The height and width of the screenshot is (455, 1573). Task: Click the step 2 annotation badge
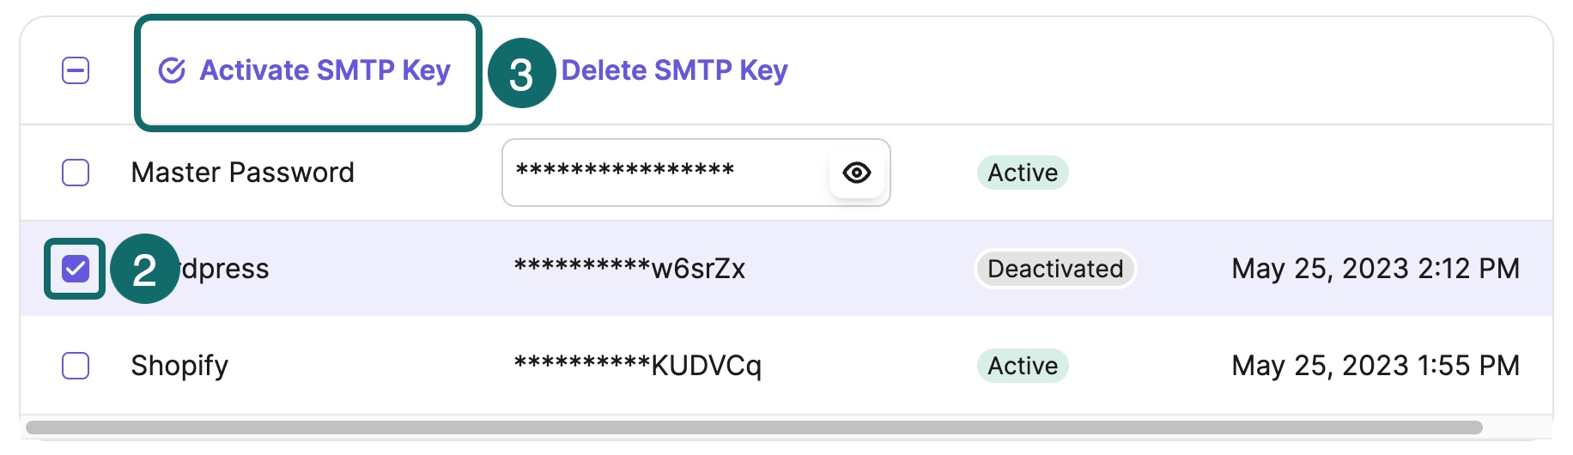point(144,269)
